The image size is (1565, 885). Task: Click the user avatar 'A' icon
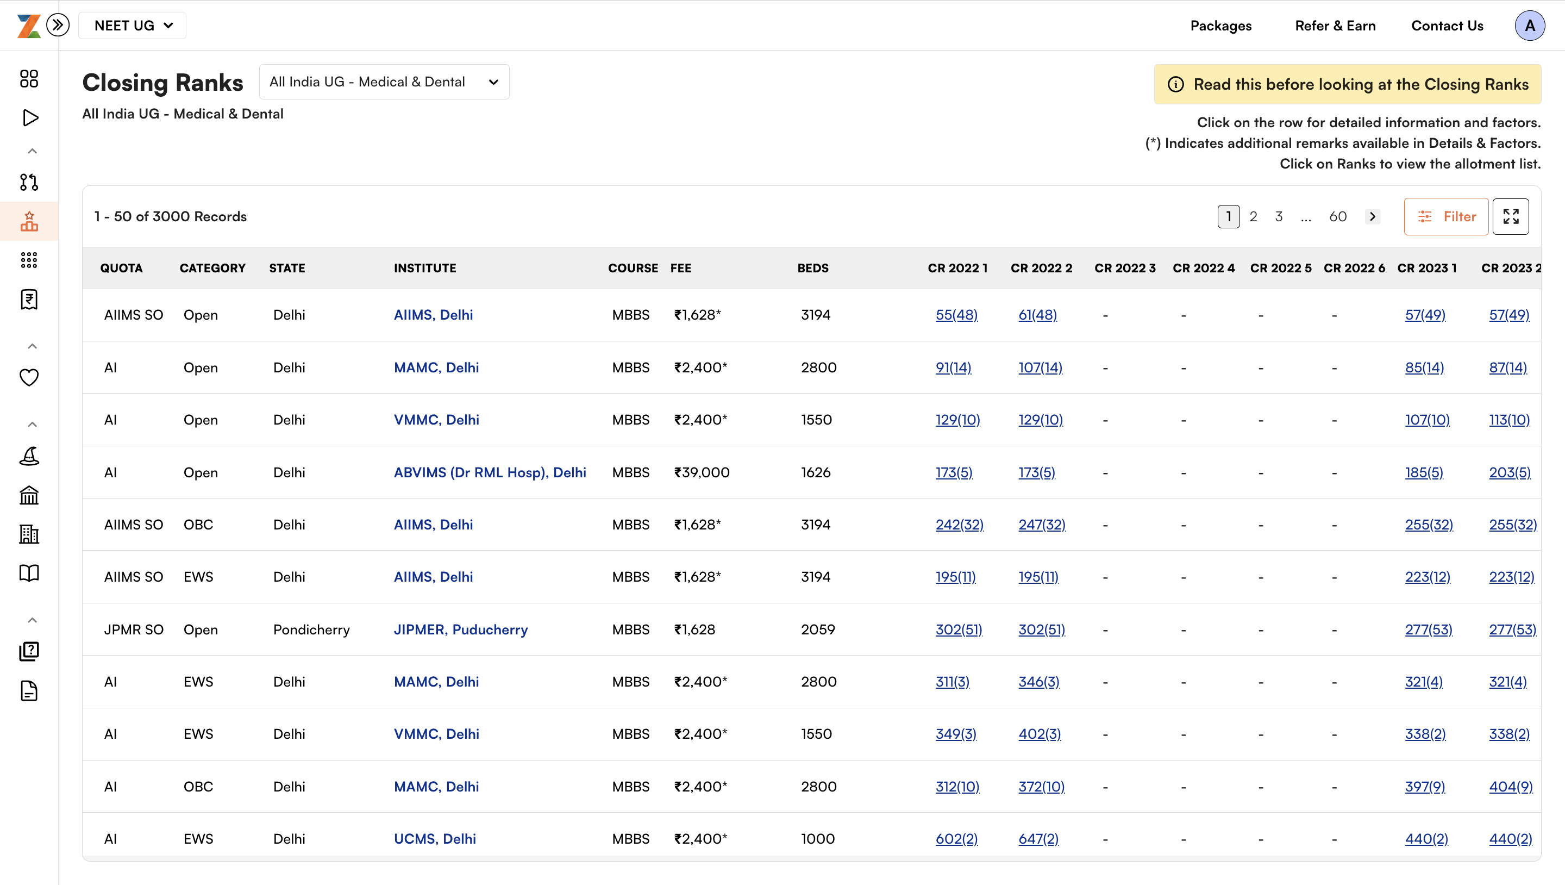[1530, 26]
